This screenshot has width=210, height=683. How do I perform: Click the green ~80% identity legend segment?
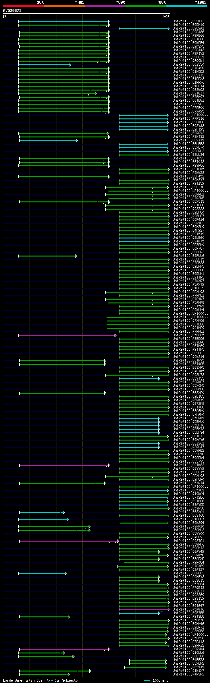pos(145,6)
